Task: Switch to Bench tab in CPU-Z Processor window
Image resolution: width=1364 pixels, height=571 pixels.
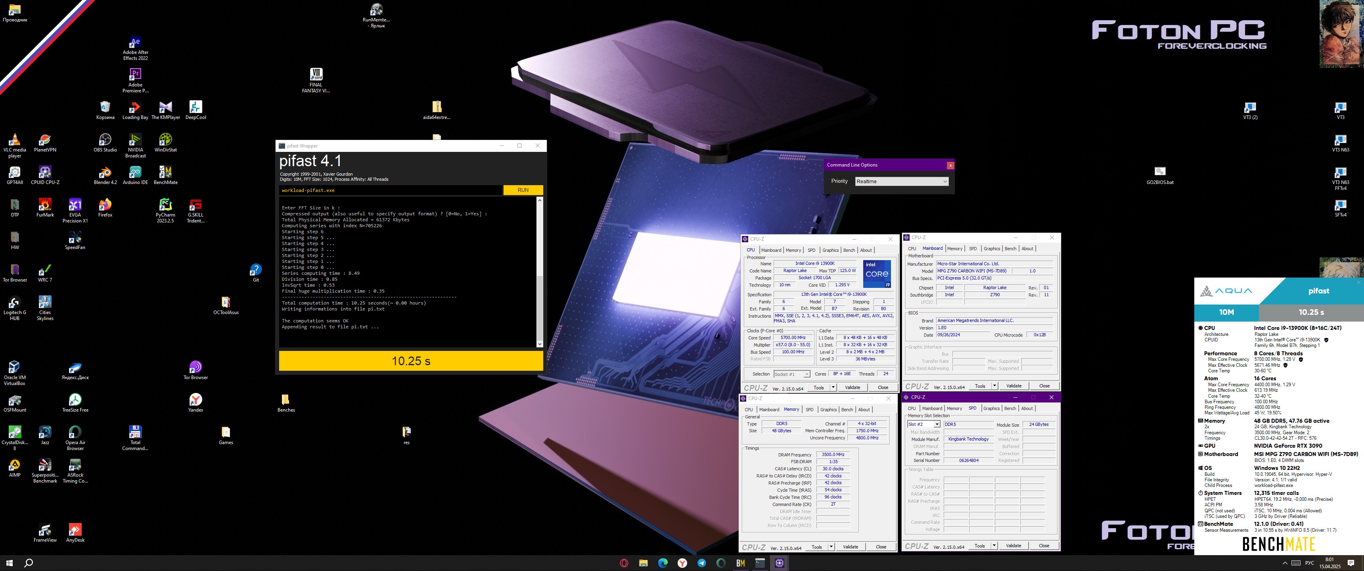Action: 849,250
